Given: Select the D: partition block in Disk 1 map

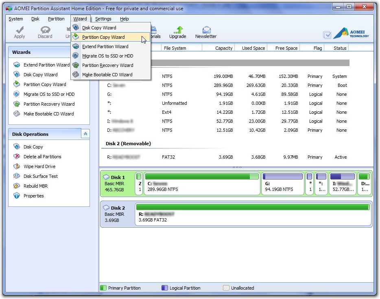Looking at the screenshot, I should 364,184.
